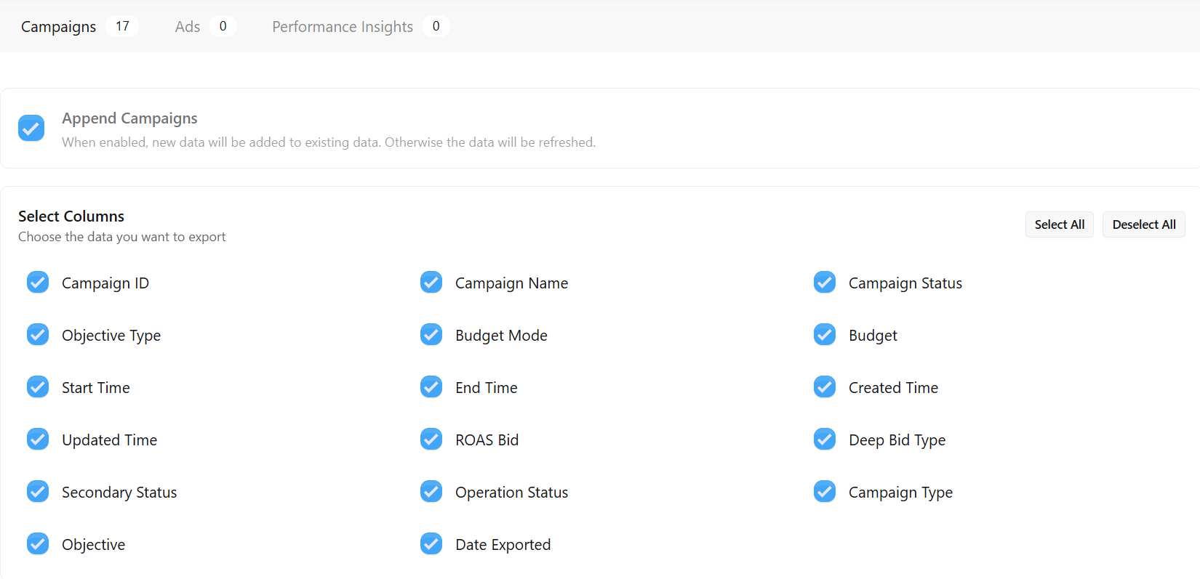Select the Campaigns tab
Screen dimensions: 1200x579
[x=59, y=27]
